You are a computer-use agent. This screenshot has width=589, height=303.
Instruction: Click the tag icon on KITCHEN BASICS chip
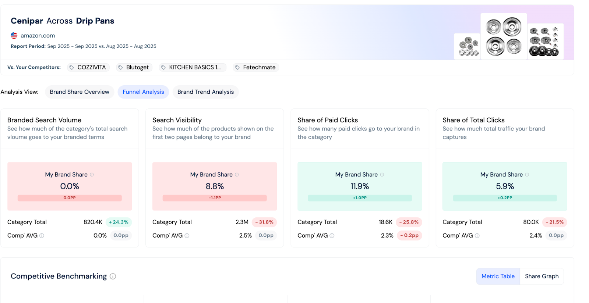(x=163, y=68)
